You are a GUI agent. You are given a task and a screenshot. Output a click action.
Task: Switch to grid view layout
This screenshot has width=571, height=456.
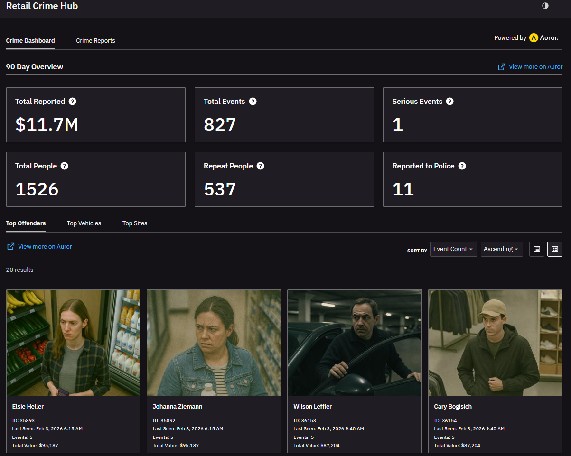tap(554, 249)
